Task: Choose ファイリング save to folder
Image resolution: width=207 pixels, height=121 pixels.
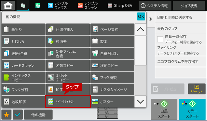Action: pos(181,50)
